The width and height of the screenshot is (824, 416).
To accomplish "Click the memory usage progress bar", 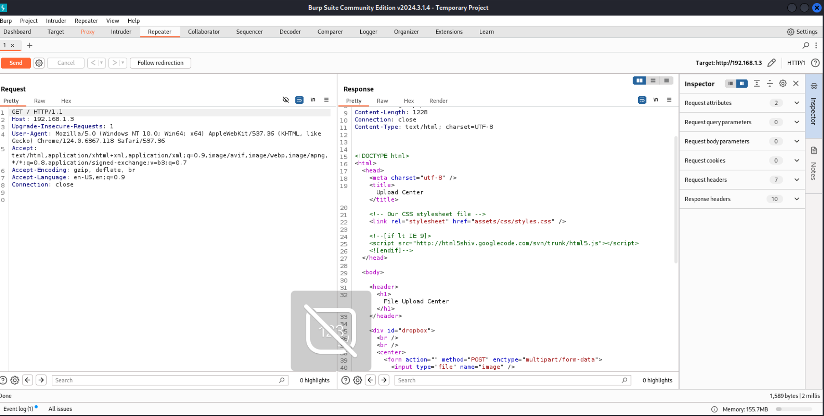I will click(794, 409).
